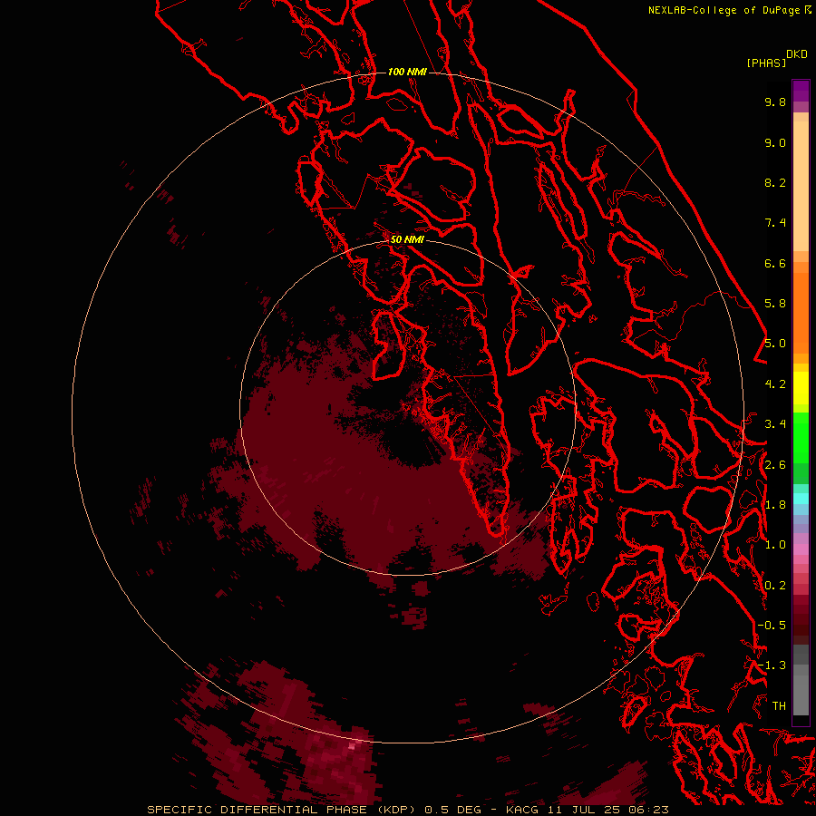Screen dimensions: 816x816
Task: Click the 5.0 scale label
Action: [775, 344]
